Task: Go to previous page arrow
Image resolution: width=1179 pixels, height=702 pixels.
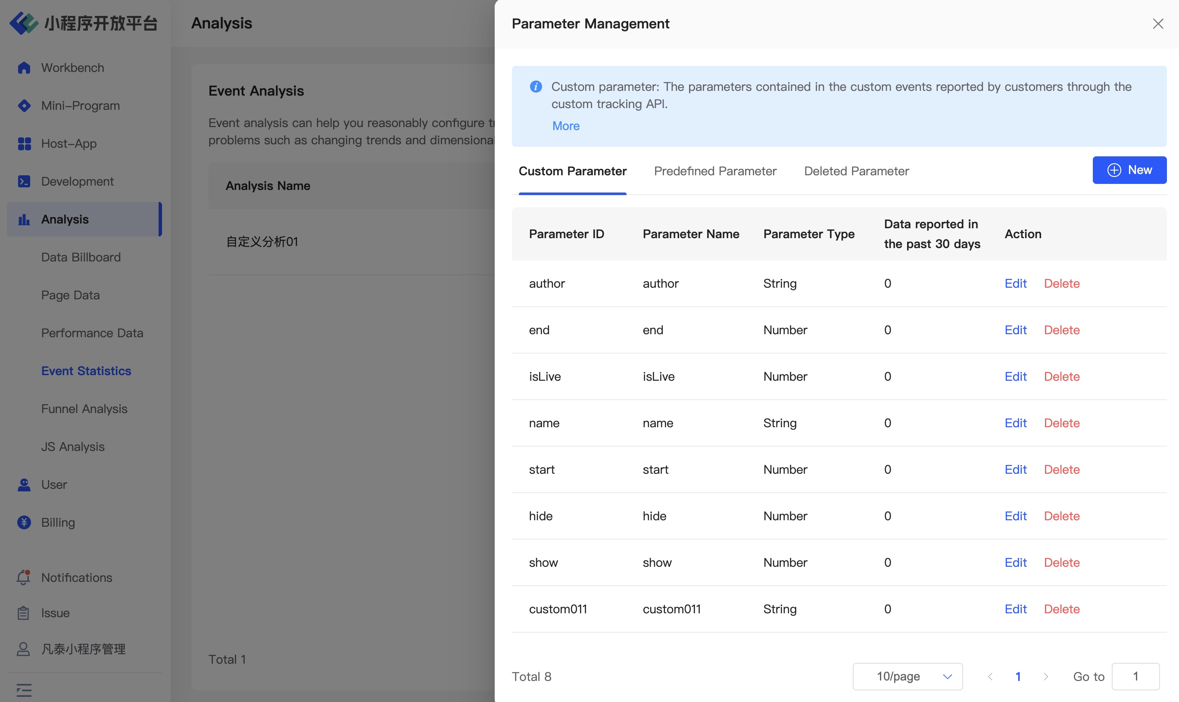Action: pyautogui.click(x=990, y=677)
